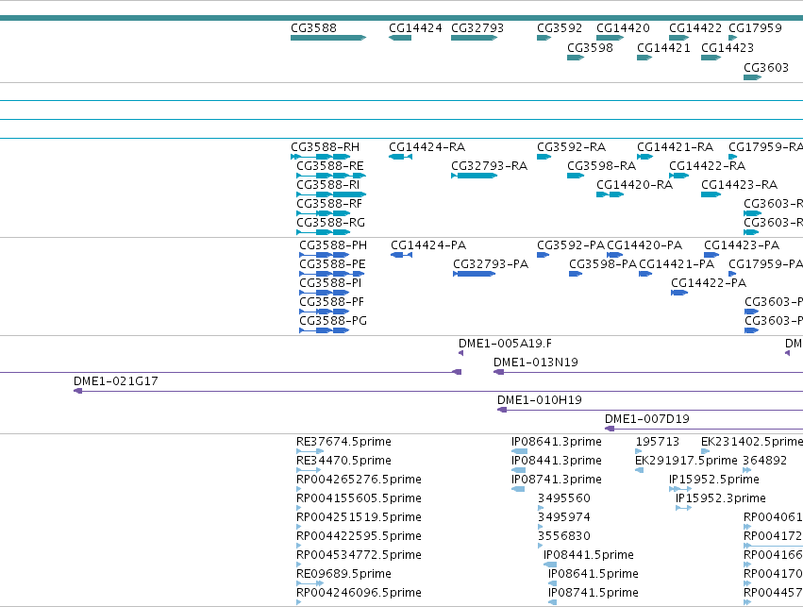This screenshot has height=607, width=803.
Task: Select transcript CG3588-RI
Action: pos(327,185)
